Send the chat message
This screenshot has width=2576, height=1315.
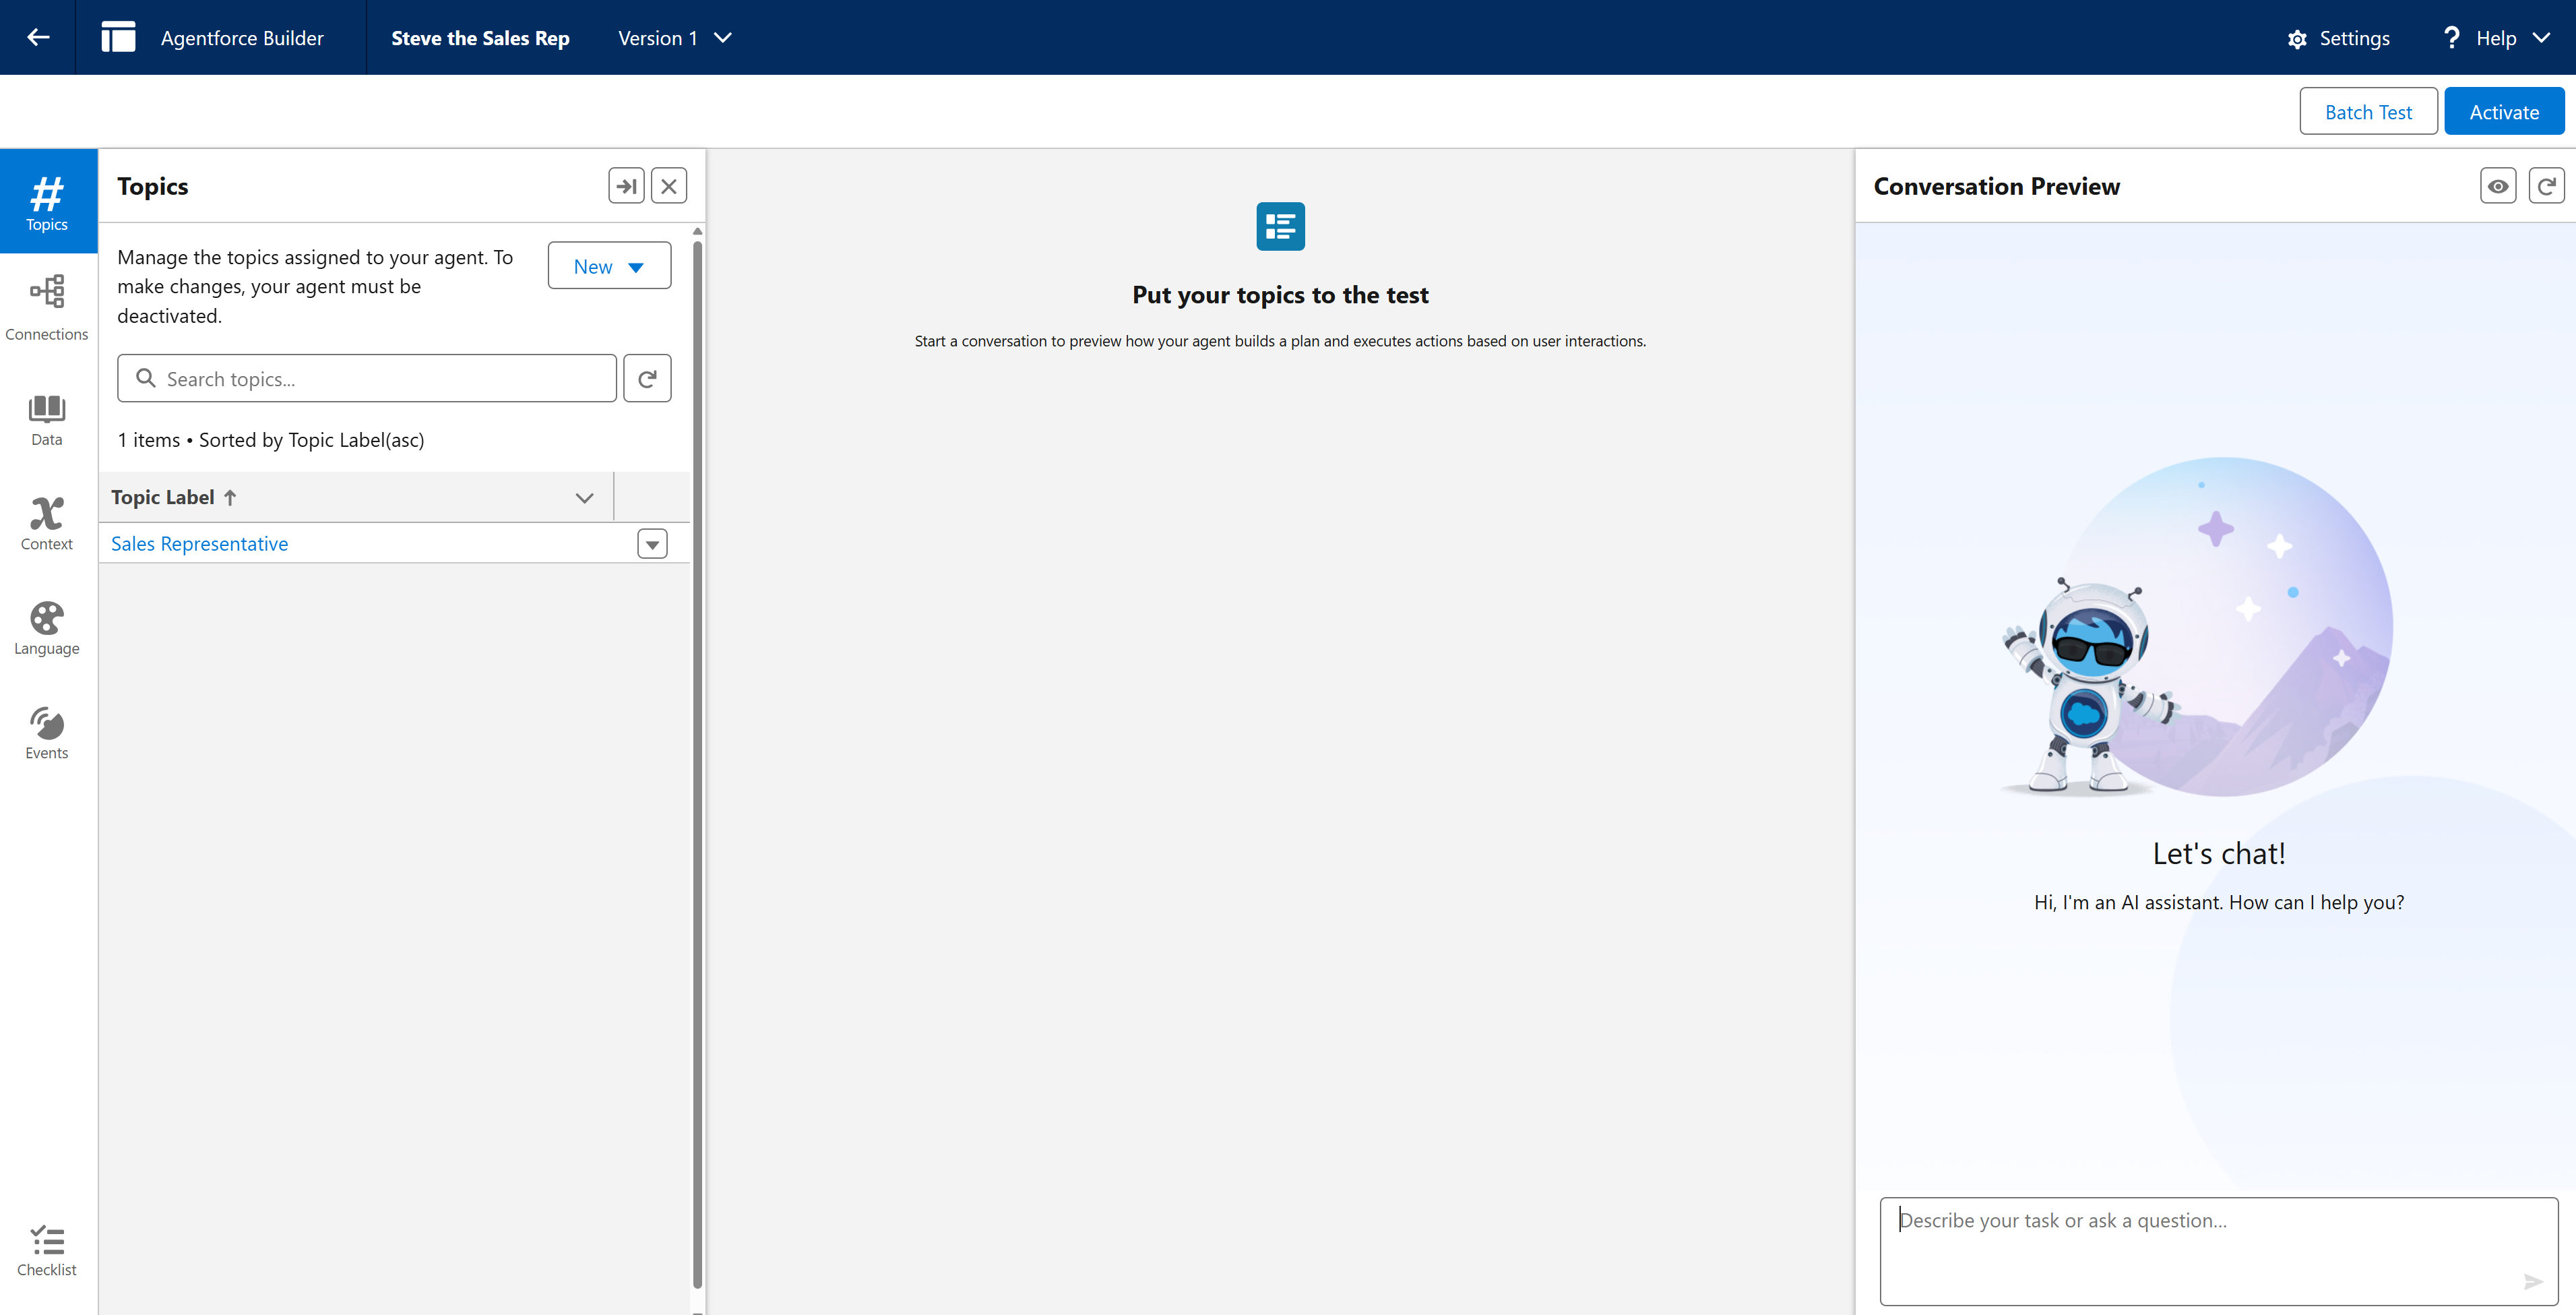point(2533,1282)
